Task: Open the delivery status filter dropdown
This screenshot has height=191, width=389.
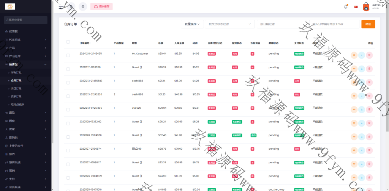Action: point(229,24)
